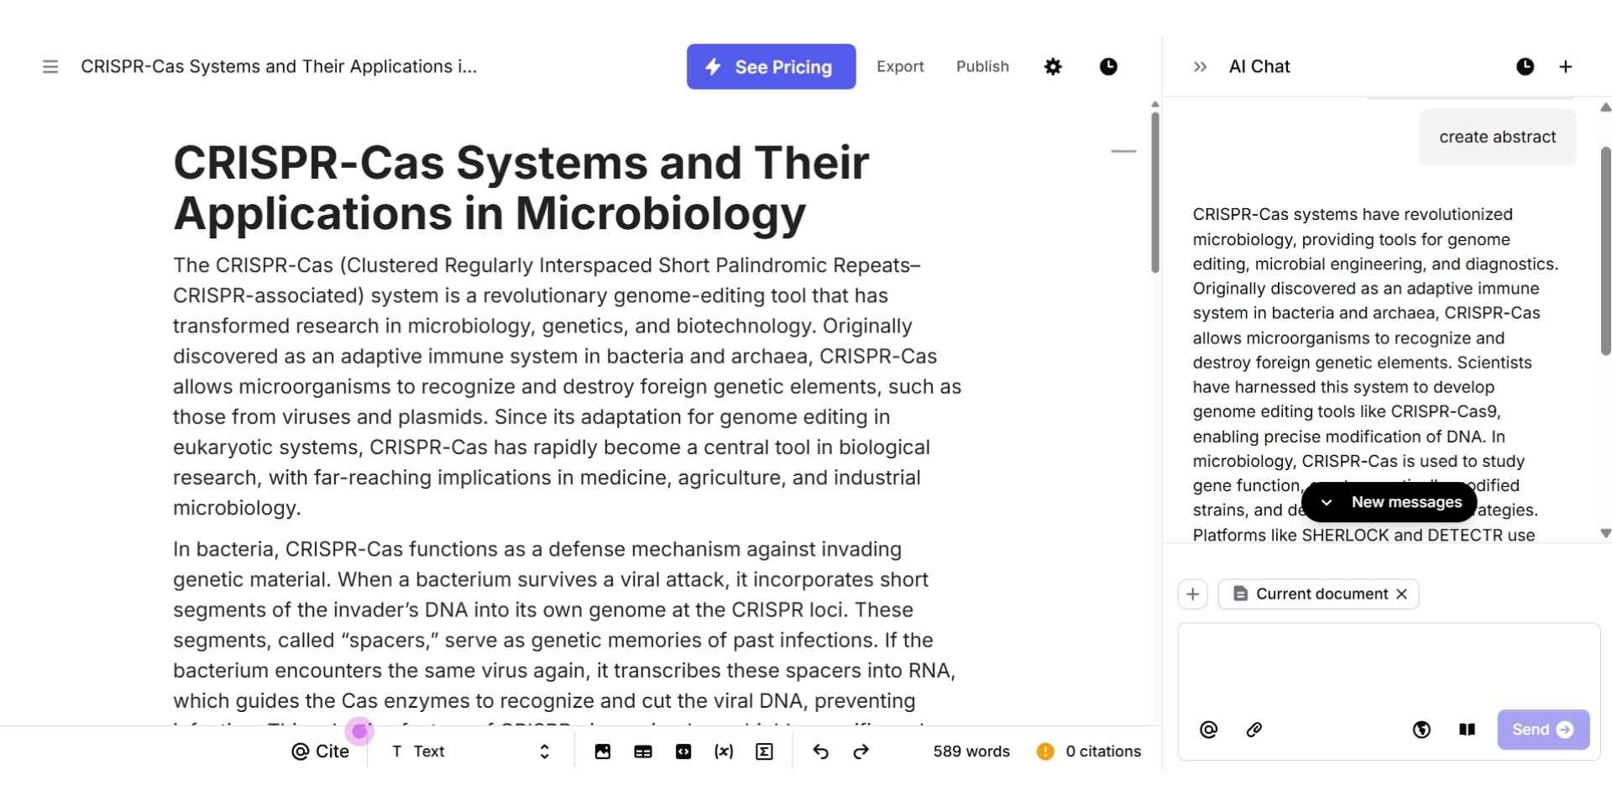1612x806 pixels.
Task: Attach a file using the paperclip icon
Action: (1253, 730)
